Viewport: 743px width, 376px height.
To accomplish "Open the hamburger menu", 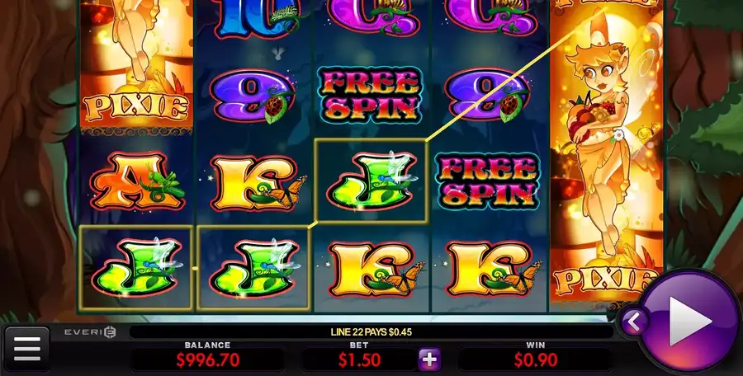I will [27, 349].
